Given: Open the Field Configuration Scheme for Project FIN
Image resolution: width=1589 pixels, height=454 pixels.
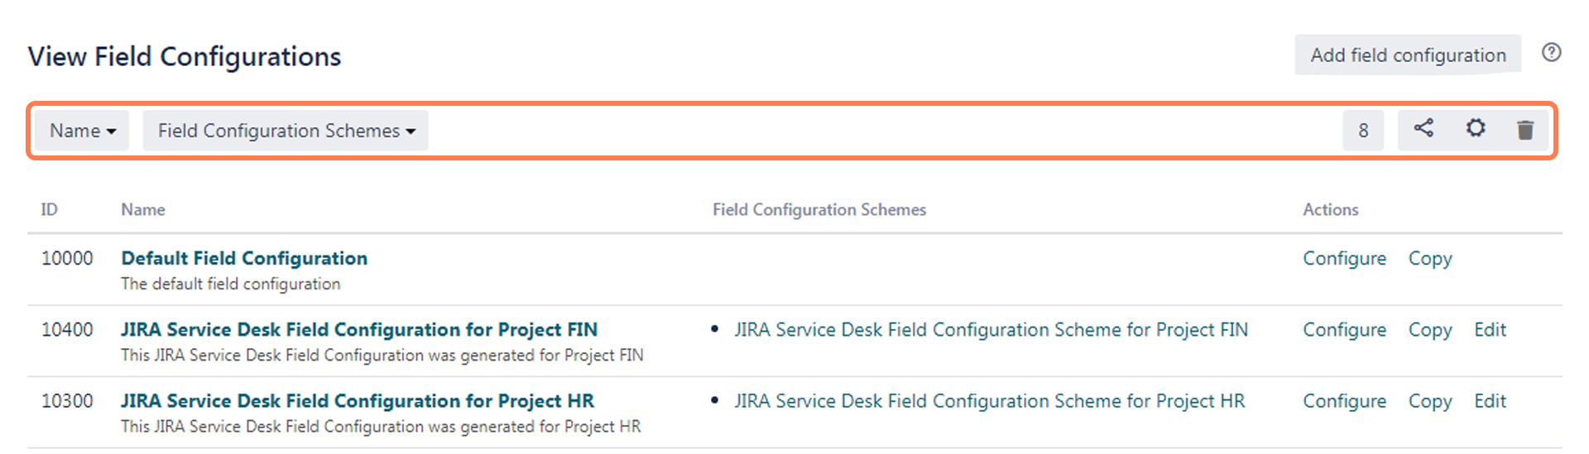Looking at the screenshot, I should [991, 329].
